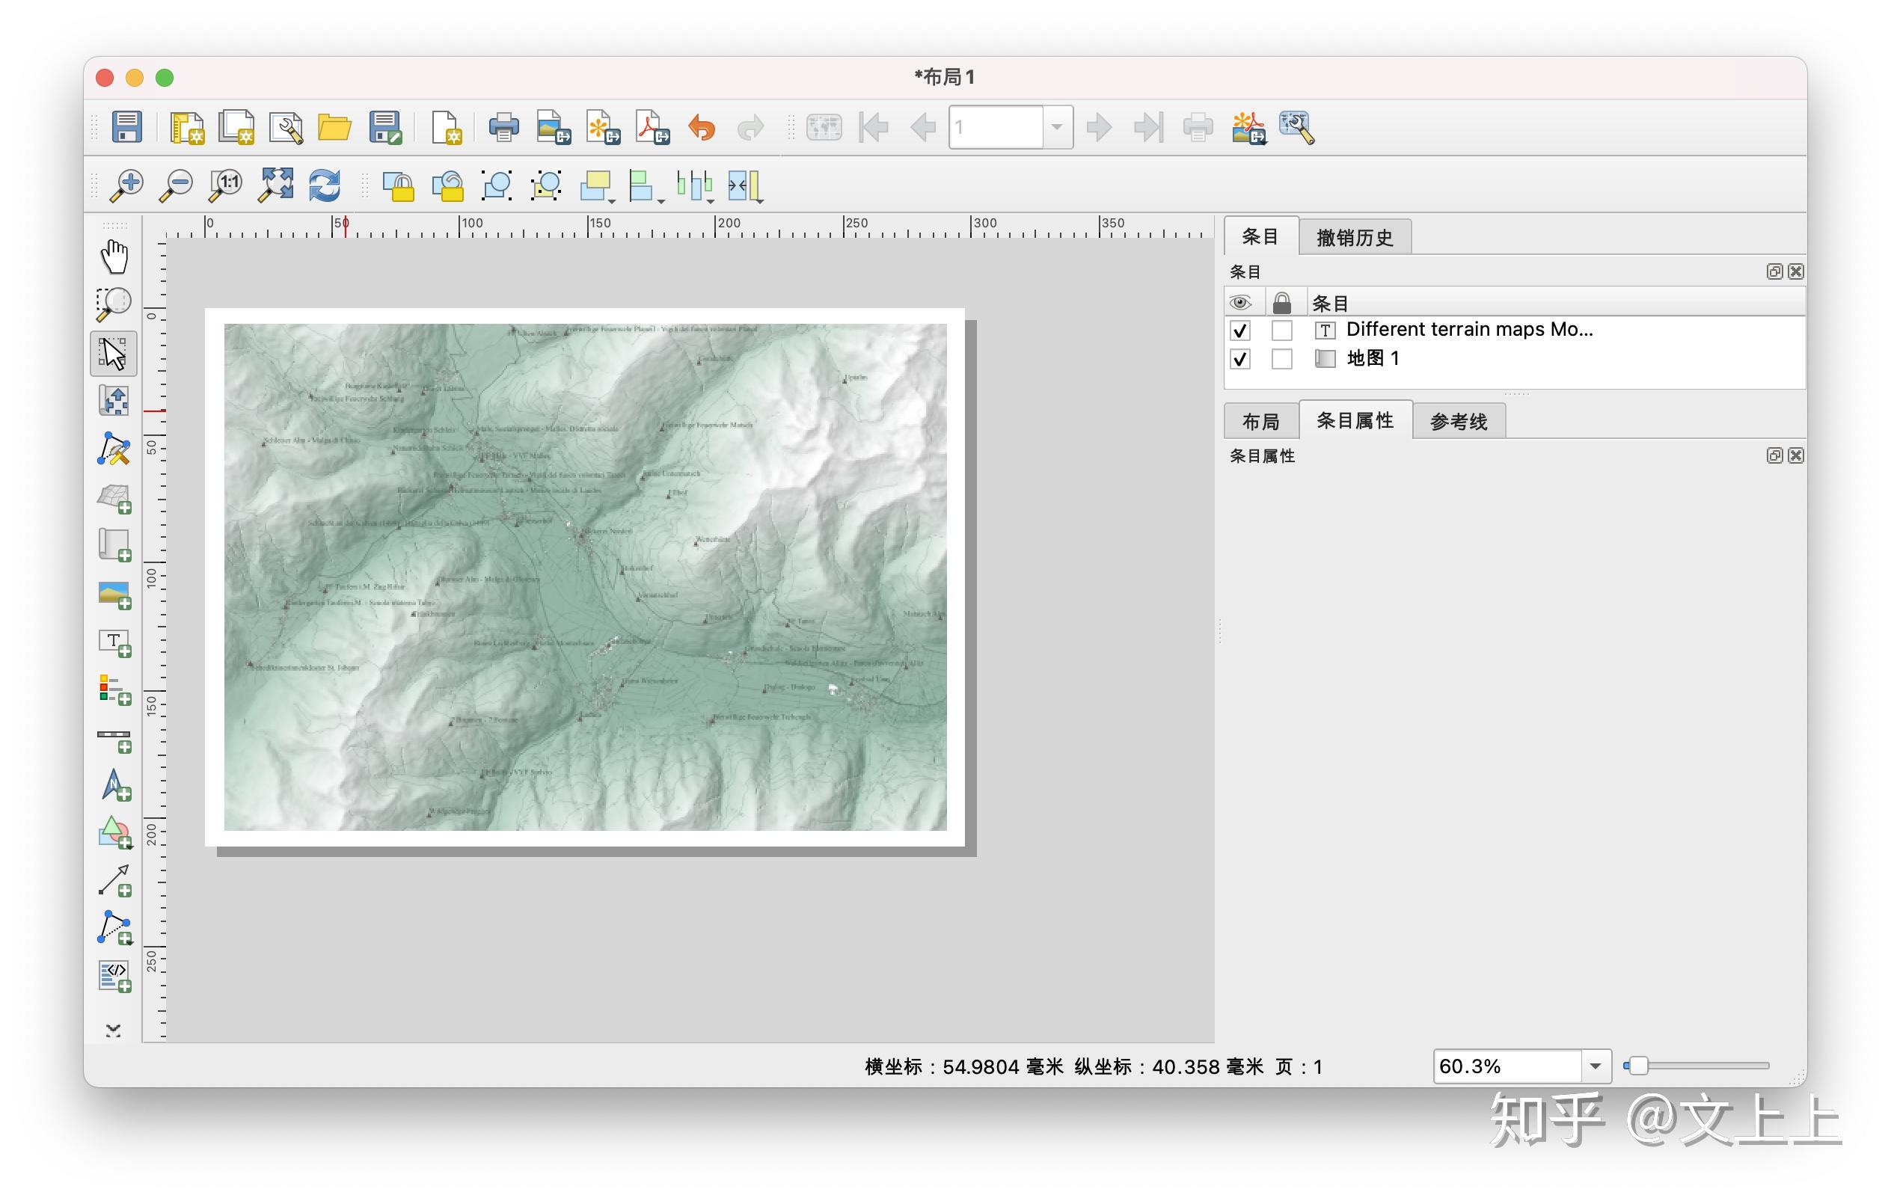Click the Add Scale Bar tool
The image size is (1891, 1198).
(114, 739)
